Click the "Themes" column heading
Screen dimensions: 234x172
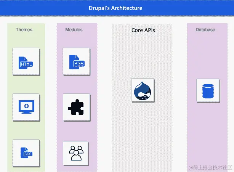click(24, 30)
